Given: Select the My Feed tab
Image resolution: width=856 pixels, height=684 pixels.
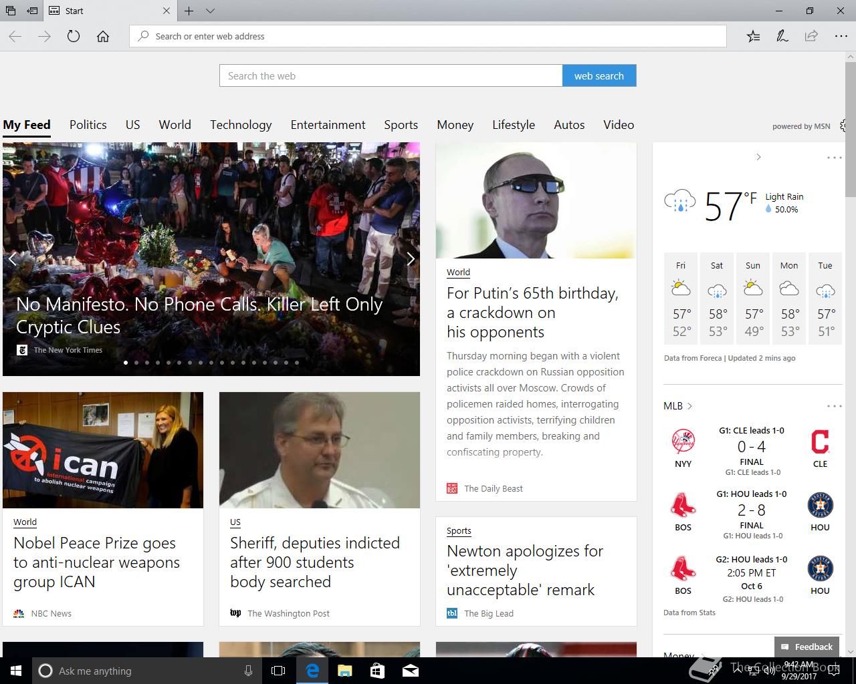Looking at the screenshot, I should click(x=27, y=125).
